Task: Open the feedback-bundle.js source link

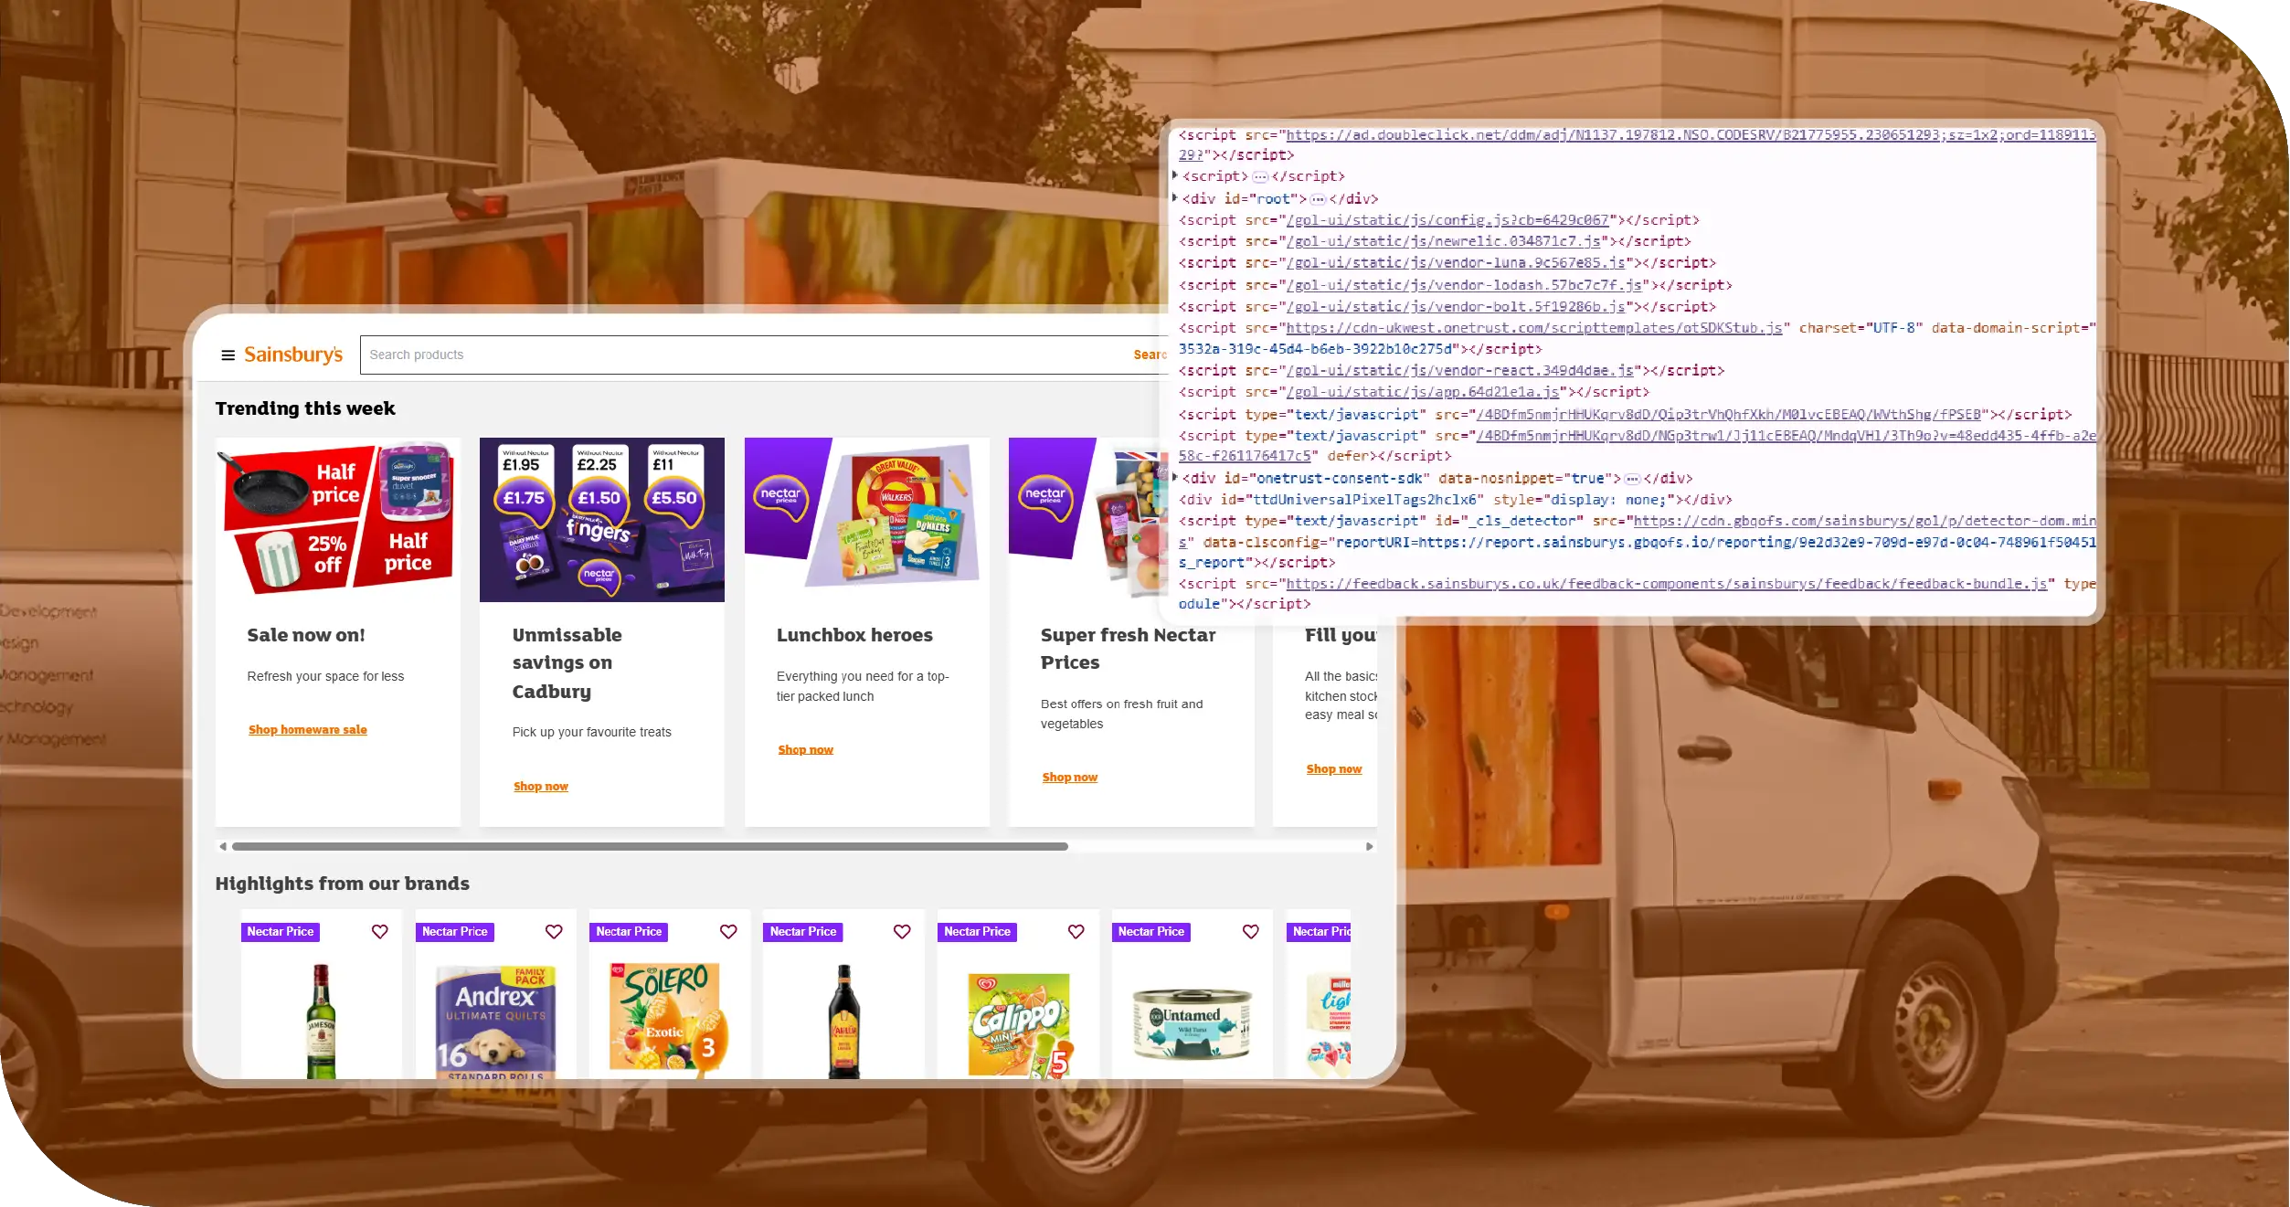Action: 1667,584
